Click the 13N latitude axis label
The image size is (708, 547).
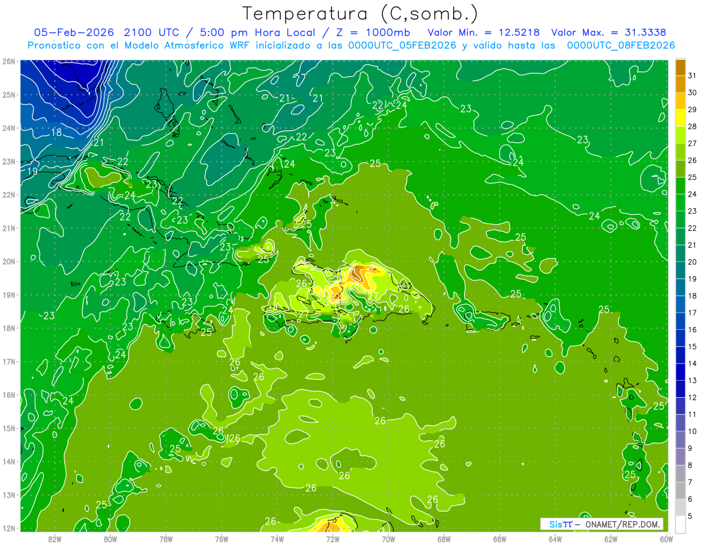tap(8, 494)
